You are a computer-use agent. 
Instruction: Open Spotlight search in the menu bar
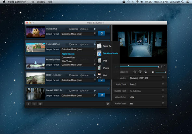click(x=182, y=2)
